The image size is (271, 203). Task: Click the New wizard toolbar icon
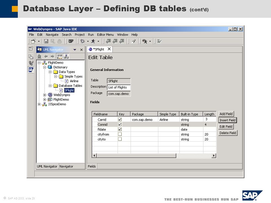click(x=33, y=41)
